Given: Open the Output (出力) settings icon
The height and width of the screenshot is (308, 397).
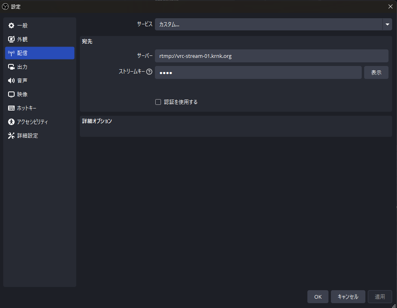Looking at the screenshot, I should (x=11, y=67).
